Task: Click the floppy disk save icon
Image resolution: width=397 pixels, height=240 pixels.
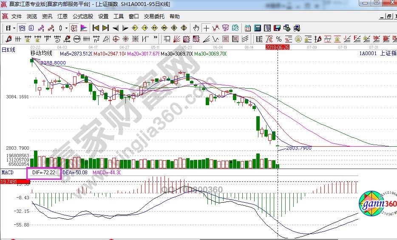Action: point(277,28)
